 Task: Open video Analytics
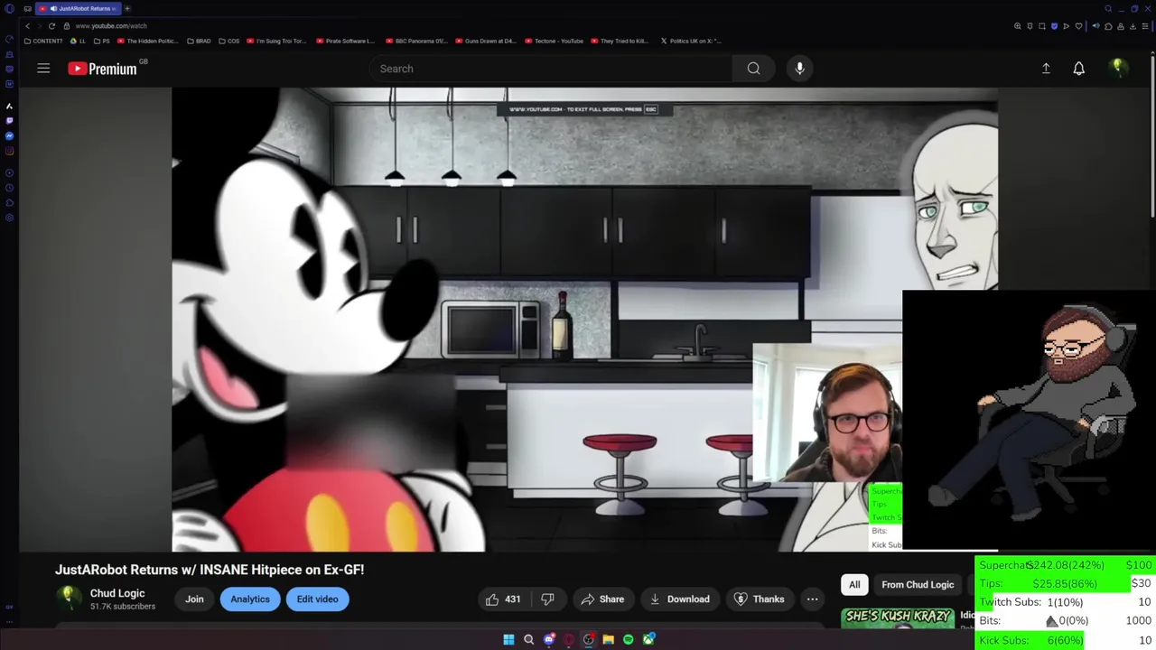click(x=250, y=599)
